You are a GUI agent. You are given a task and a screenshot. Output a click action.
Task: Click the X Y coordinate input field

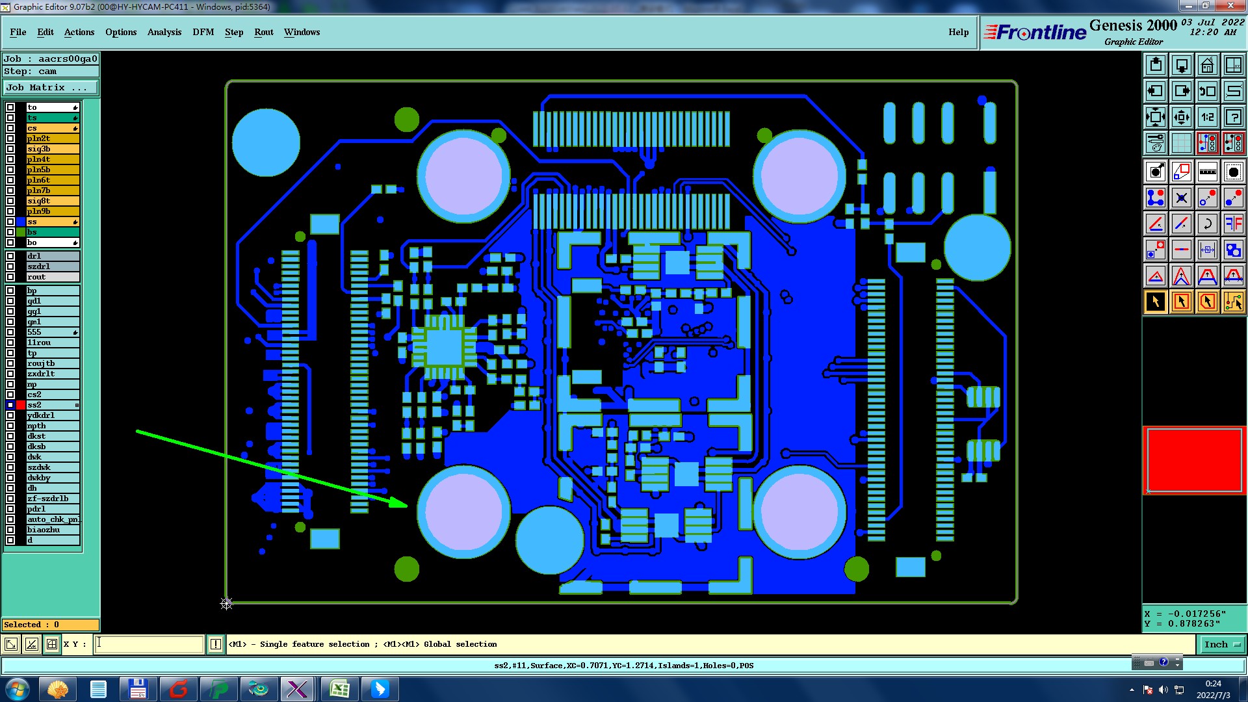pos(149,644)
